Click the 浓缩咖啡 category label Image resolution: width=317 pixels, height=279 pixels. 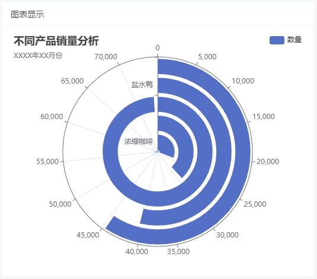pos(139,142)
